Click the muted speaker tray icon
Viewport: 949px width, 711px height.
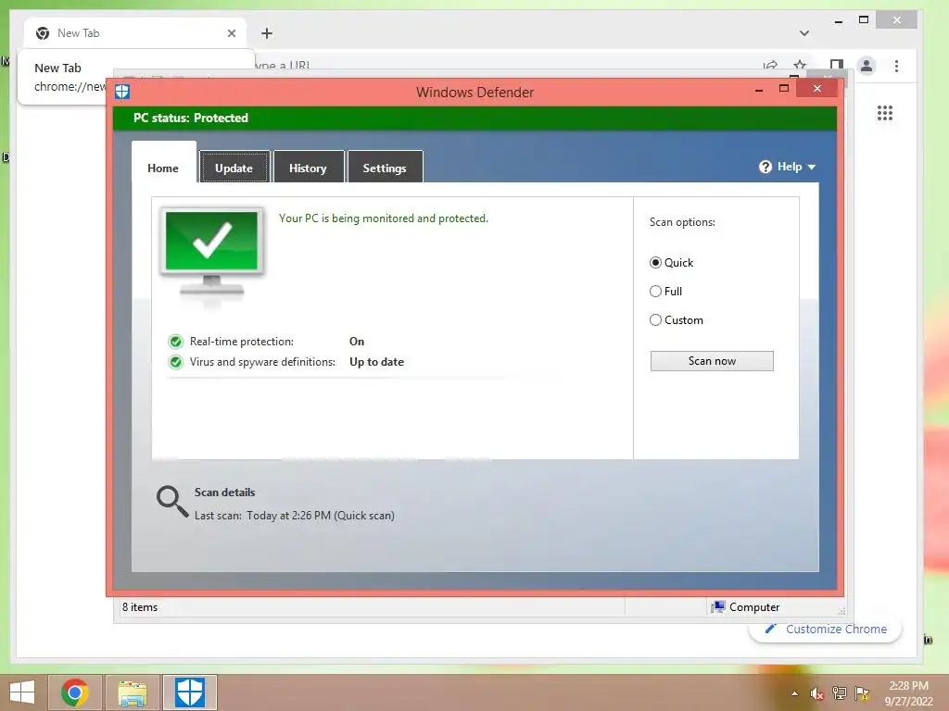tap(816, 693)
